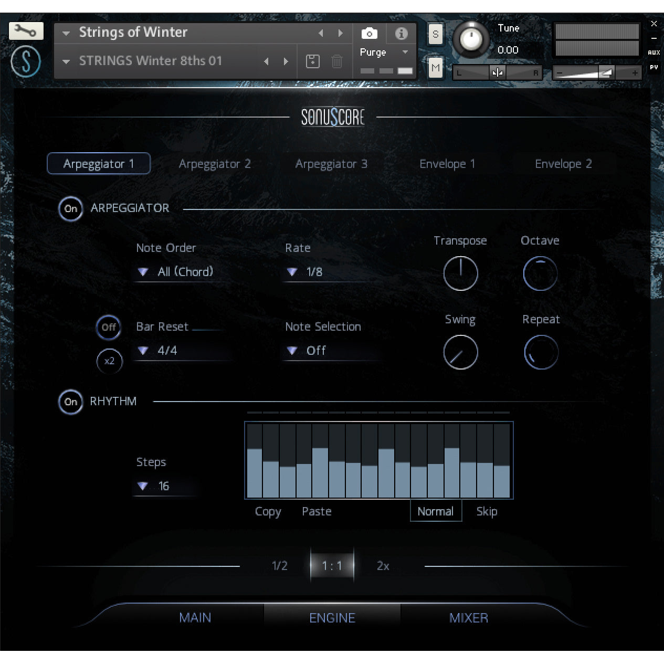Screen dimensions: 664x664
Task: Switch to the Arpeggiator 2 tab
Action: pyautogui.click(x=215, y=164)
